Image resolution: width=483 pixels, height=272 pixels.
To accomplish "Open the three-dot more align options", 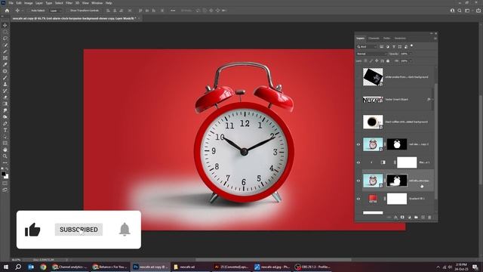I will [173, 11].
